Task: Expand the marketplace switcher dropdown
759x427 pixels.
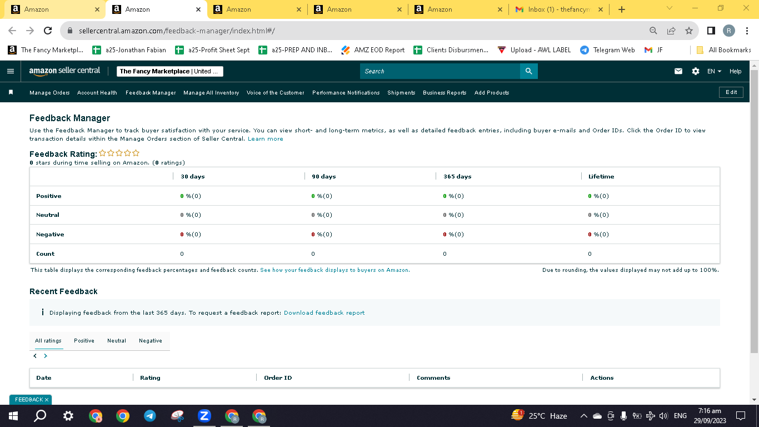Action: pos(170,71)
